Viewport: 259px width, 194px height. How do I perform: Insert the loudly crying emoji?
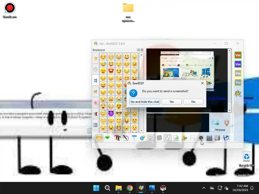click(119, 99)
